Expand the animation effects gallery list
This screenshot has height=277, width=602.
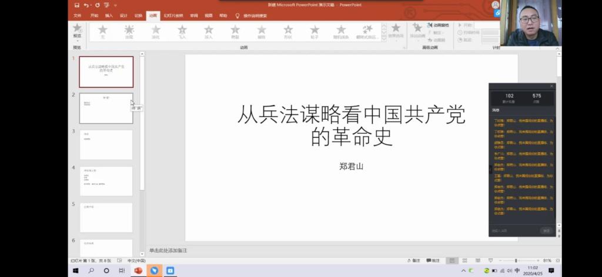pos(384,38)
